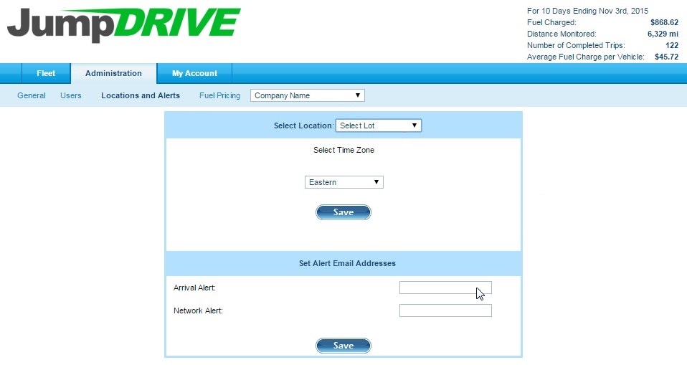Save the time zone selection
This screenshot has height=365, width=687.
(343, 212)
